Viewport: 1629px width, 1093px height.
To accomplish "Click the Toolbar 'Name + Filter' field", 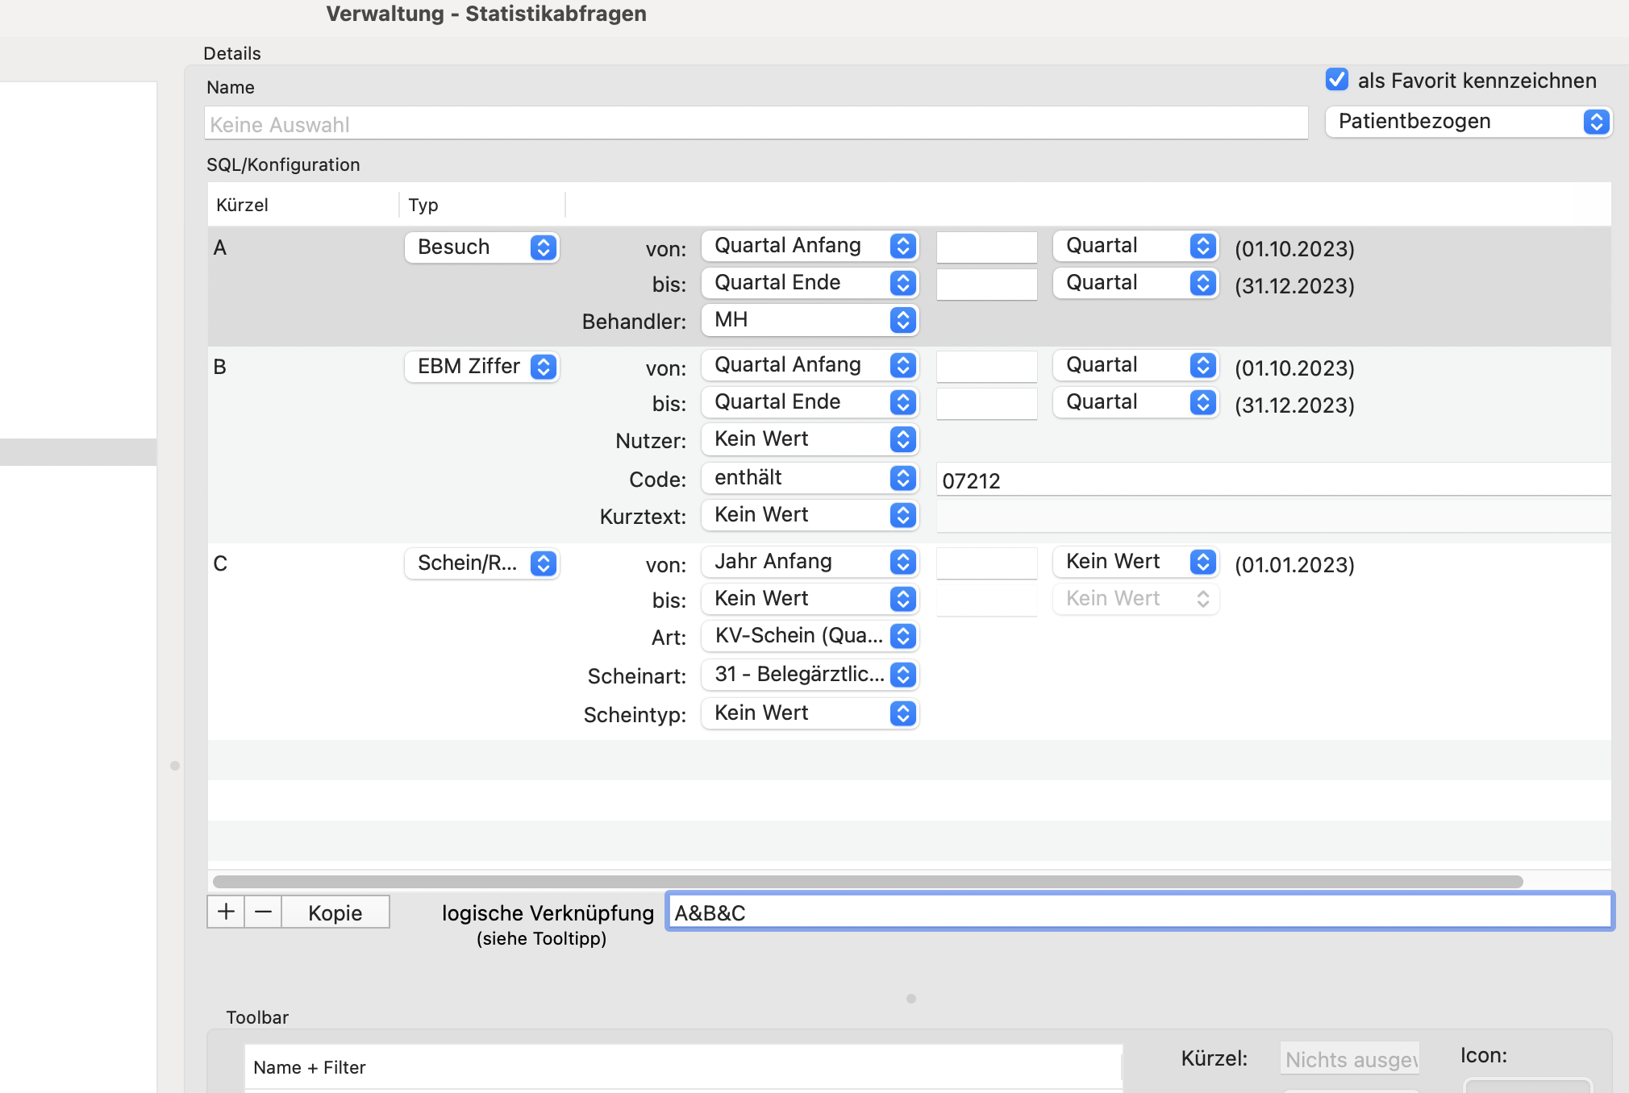I will pos(683,1066).
